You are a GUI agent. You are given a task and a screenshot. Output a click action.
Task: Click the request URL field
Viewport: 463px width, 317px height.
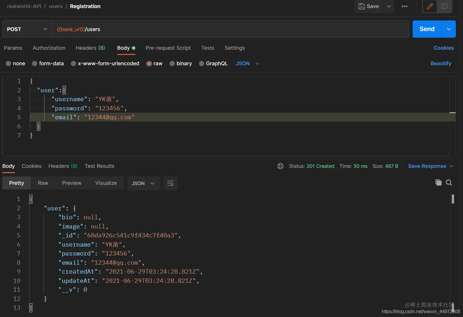(x=231, y=29)
